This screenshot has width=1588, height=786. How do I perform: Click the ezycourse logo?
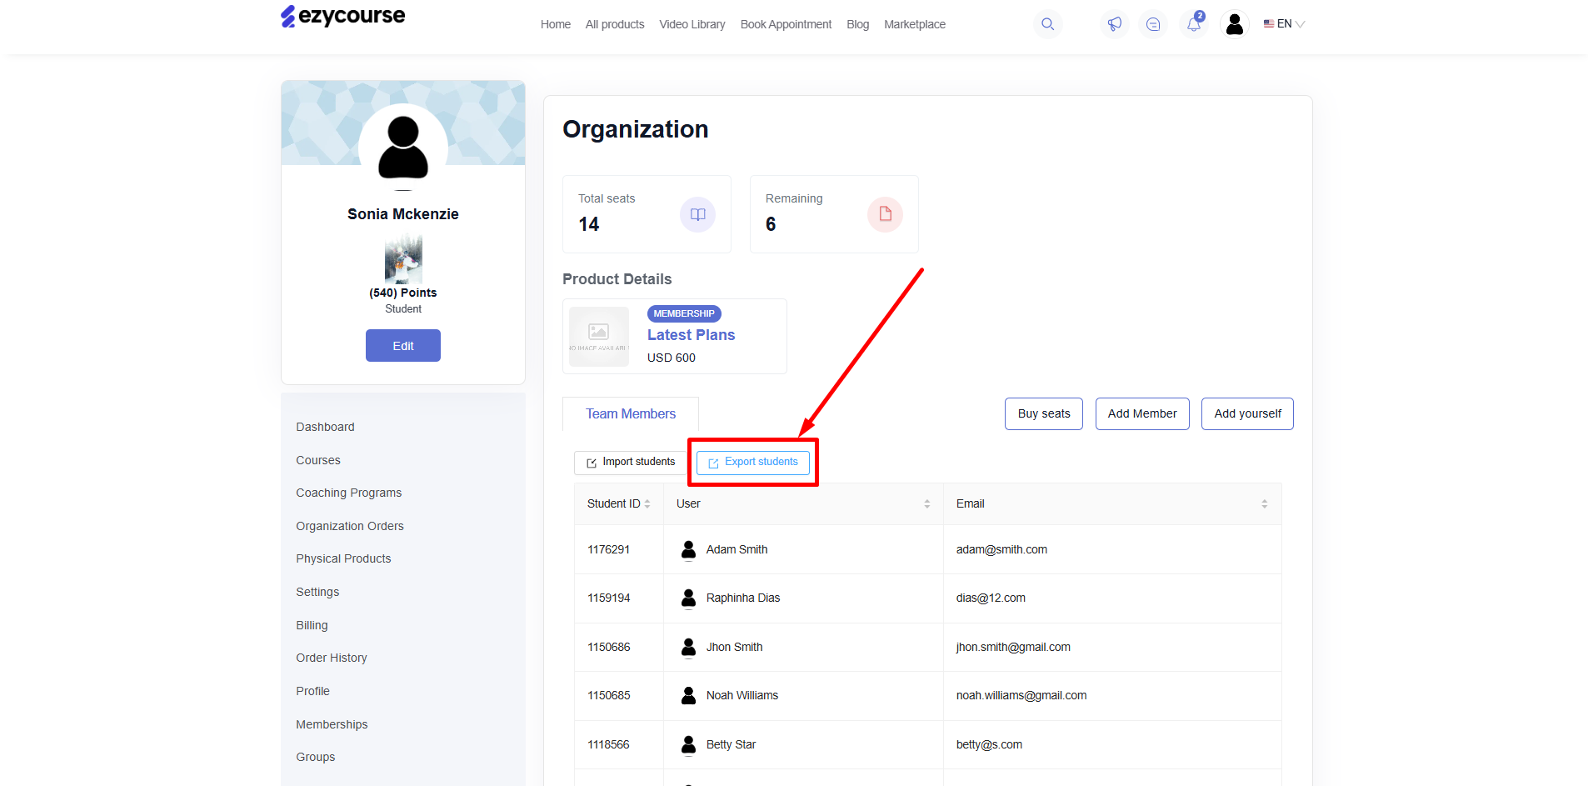pos(342,16)
